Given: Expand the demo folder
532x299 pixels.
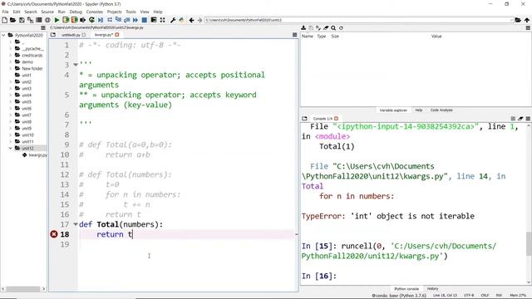Looking at the screenshot, I should pos(11,62).
